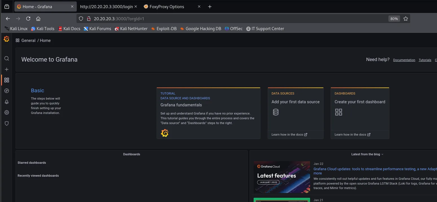Open the IT Support Center bookmark

click(265, 29)
